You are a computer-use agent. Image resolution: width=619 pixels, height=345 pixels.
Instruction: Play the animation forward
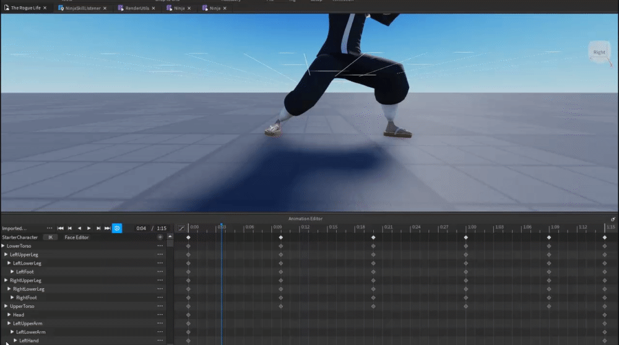click(x=89, y=228)
